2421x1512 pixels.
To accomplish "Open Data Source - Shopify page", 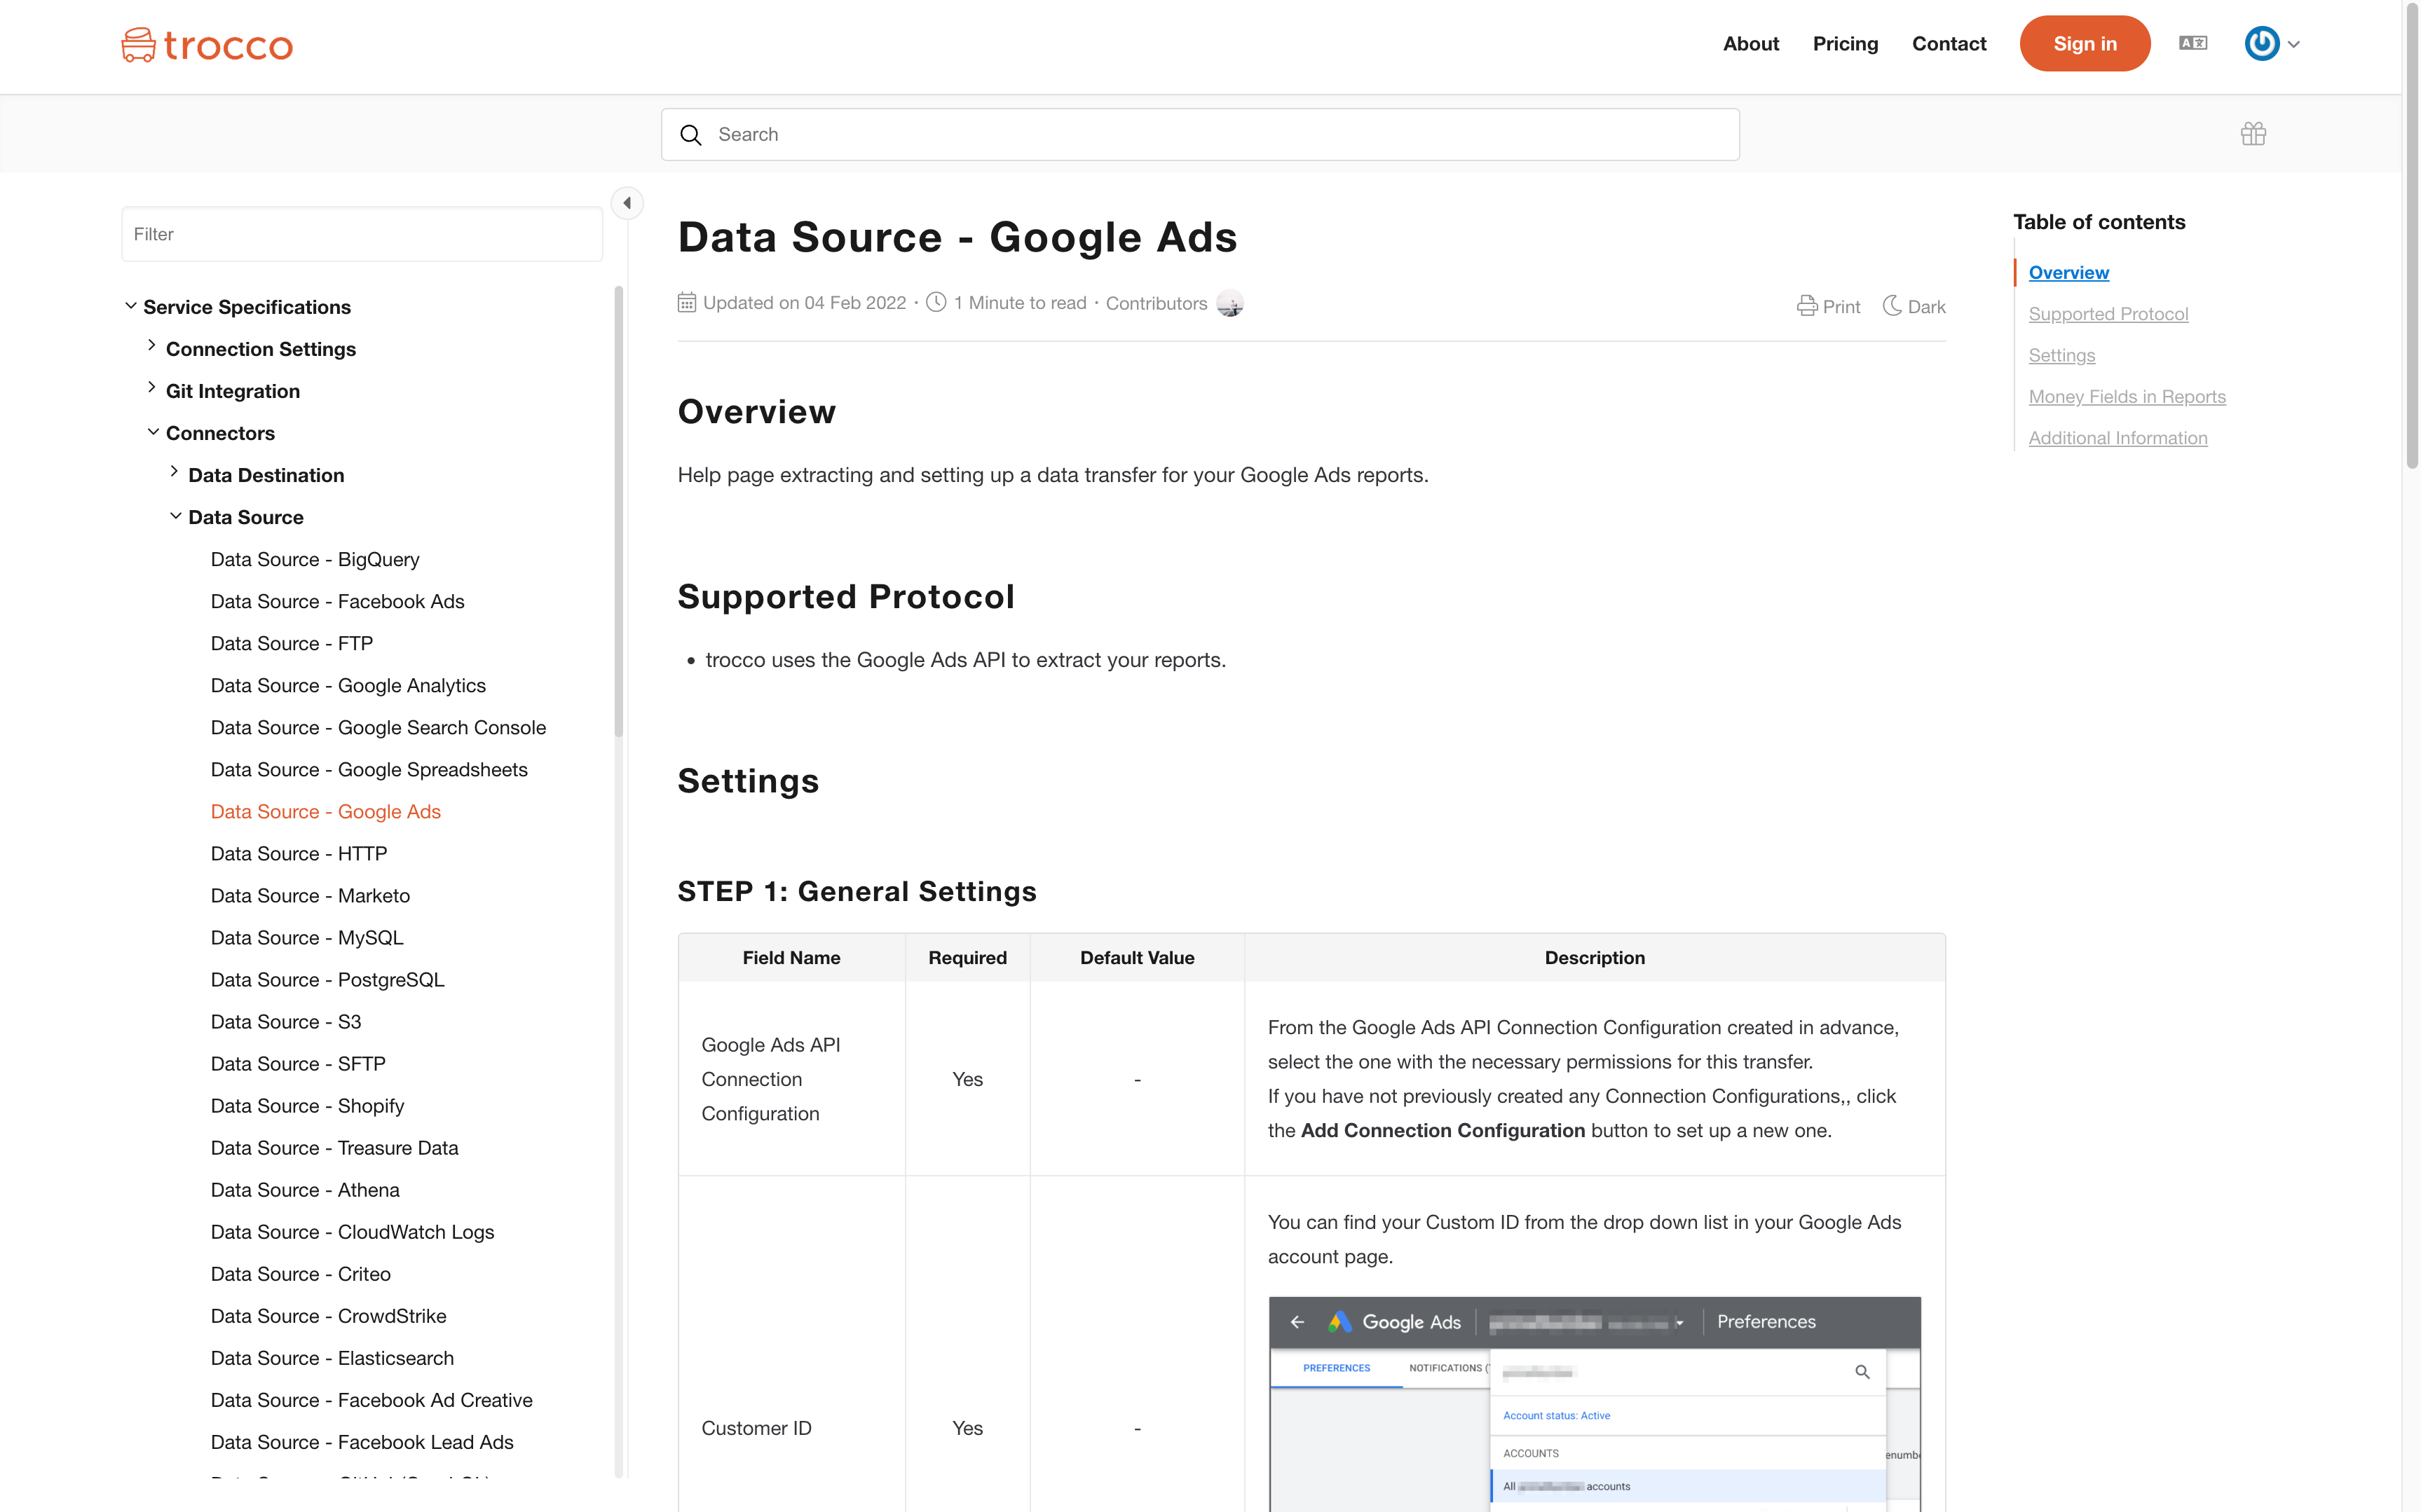I will point(307,1105).
